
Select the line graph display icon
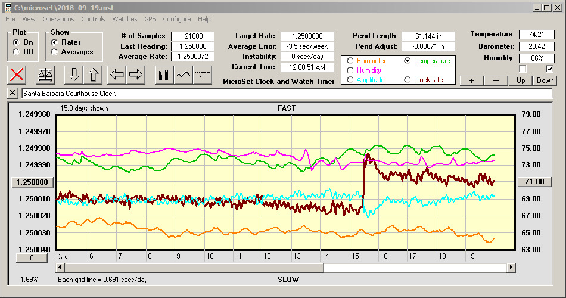click(x=184, y=74)
